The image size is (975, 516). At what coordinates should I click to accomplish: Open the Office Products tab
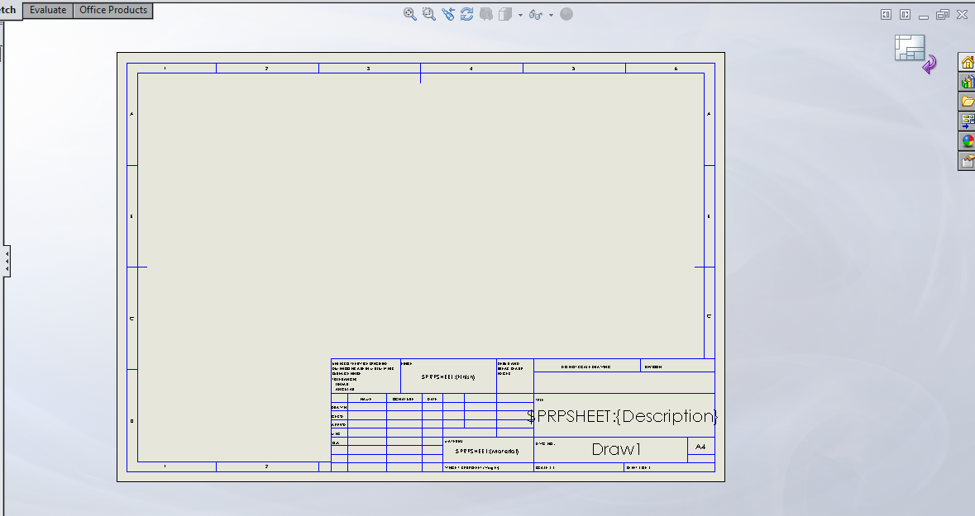[112, 10]
